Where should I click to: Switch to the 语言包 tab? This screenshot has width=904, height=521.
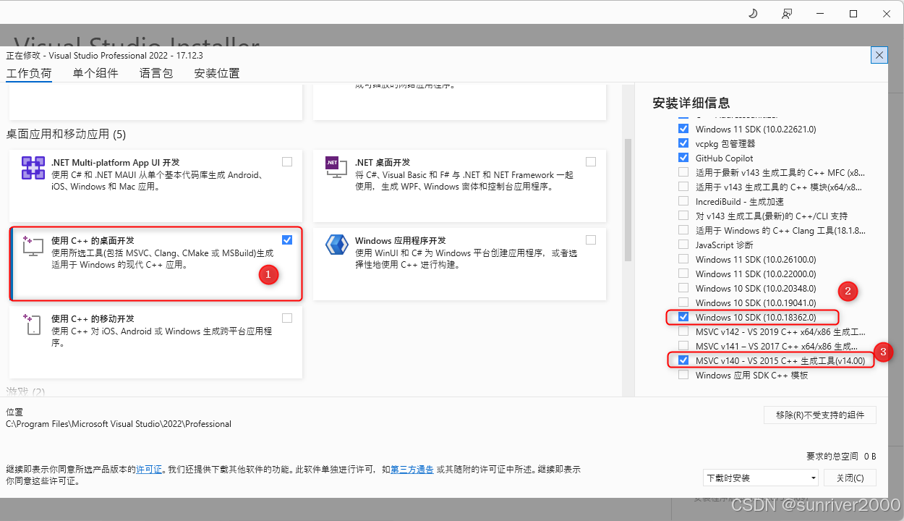point(156,73)
